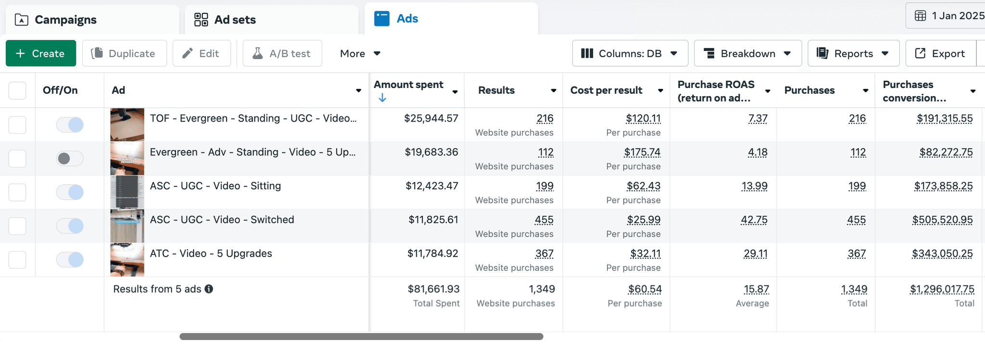Click the horizontal scrollbar below the table

[x=361, y=337]
